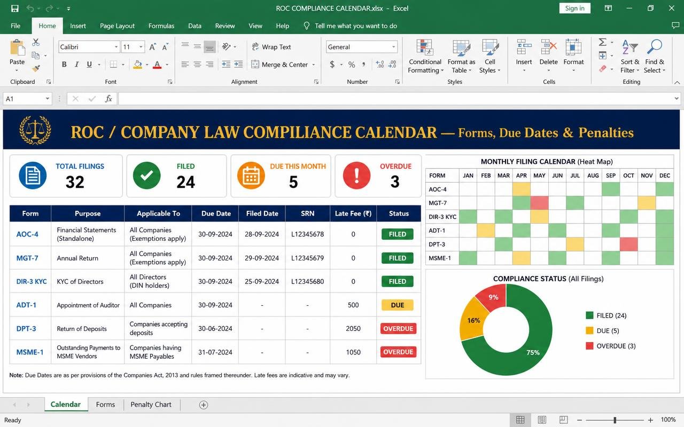Expand the Name Box dropdown arrow
Viewport: 684px width, 427px height.
[47, 99]
